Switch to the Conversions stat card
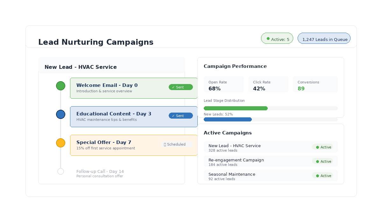The height and width of the screenshot is (222, 382). point(315,84)
